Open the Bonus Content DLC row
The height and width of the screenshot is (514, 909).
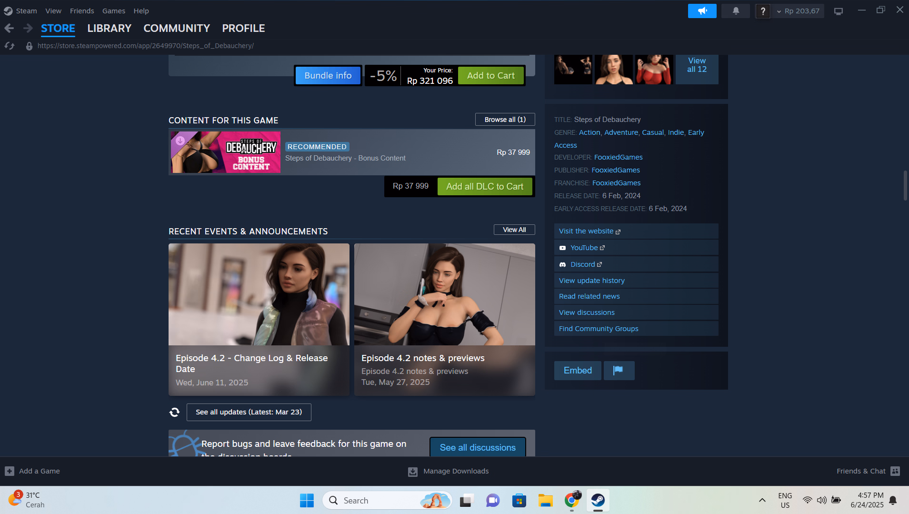(x=351, y=152)
